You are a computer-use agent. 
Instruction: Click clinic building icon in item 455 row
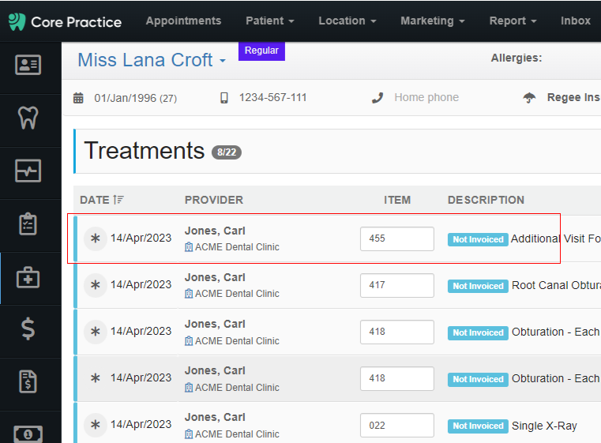(189, 247)
